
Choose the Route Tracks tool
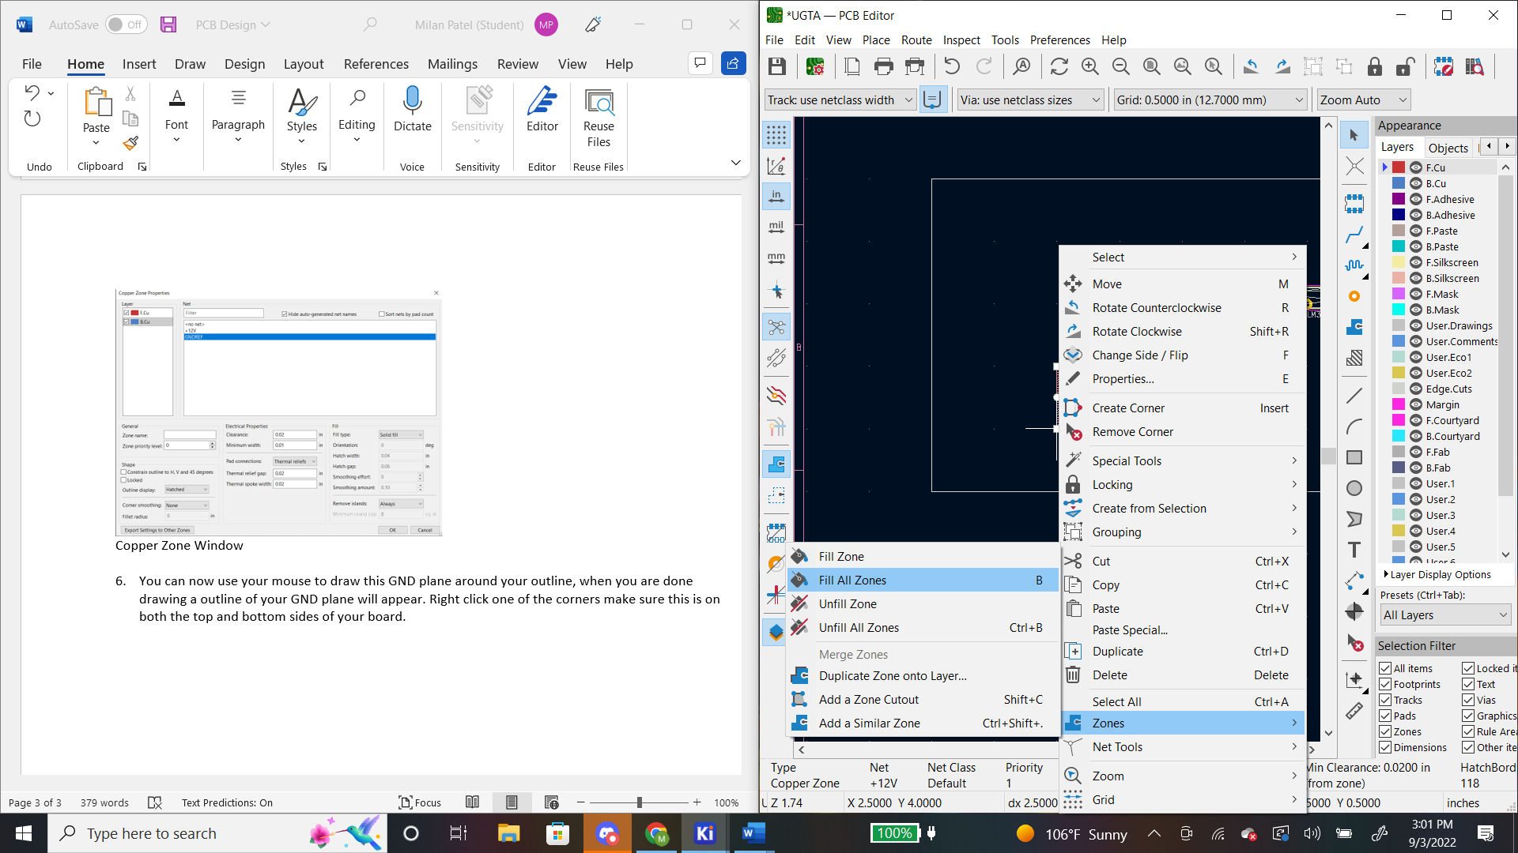pos(1354,235)
